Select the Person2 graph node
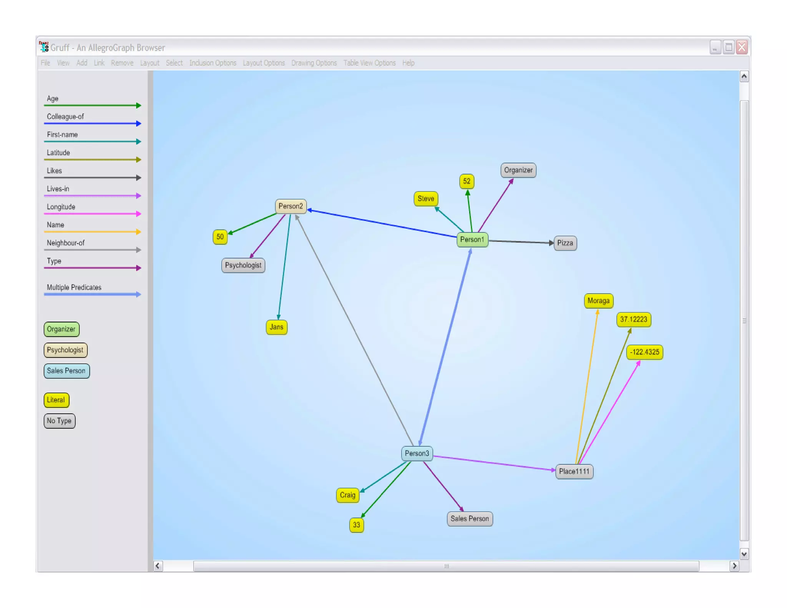787x608 pixels. tap(291, 206)
